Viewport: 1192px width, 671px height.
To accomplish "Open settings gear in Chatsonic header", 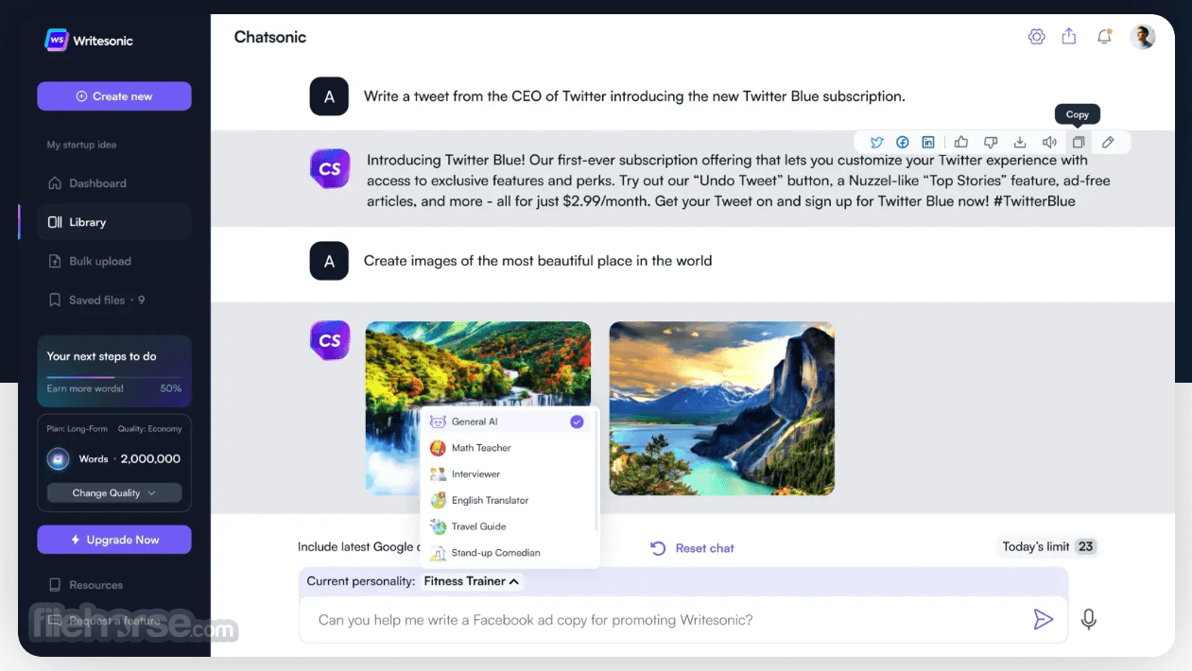I will [1037, 37].
